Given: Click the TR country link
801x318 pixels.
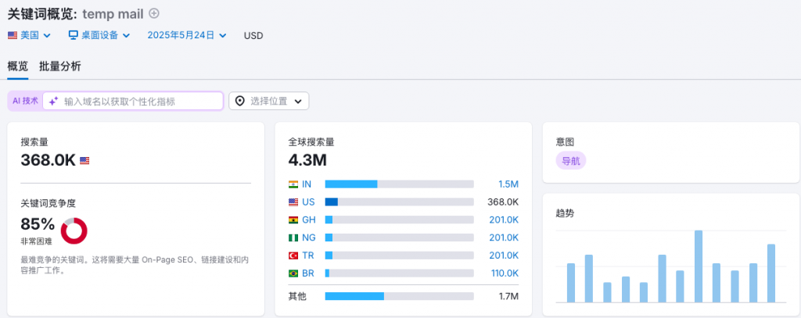Looking at the screenshot, I should (308, 255).
